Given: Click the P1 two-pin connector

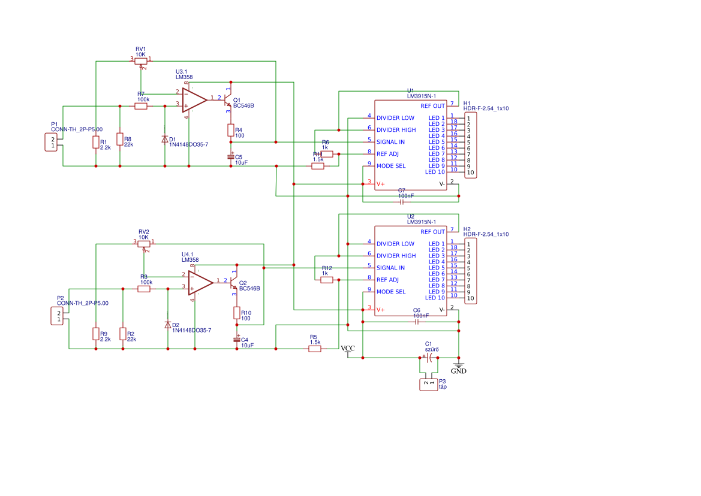Looking at the screenshot, I should coord(51,143).
